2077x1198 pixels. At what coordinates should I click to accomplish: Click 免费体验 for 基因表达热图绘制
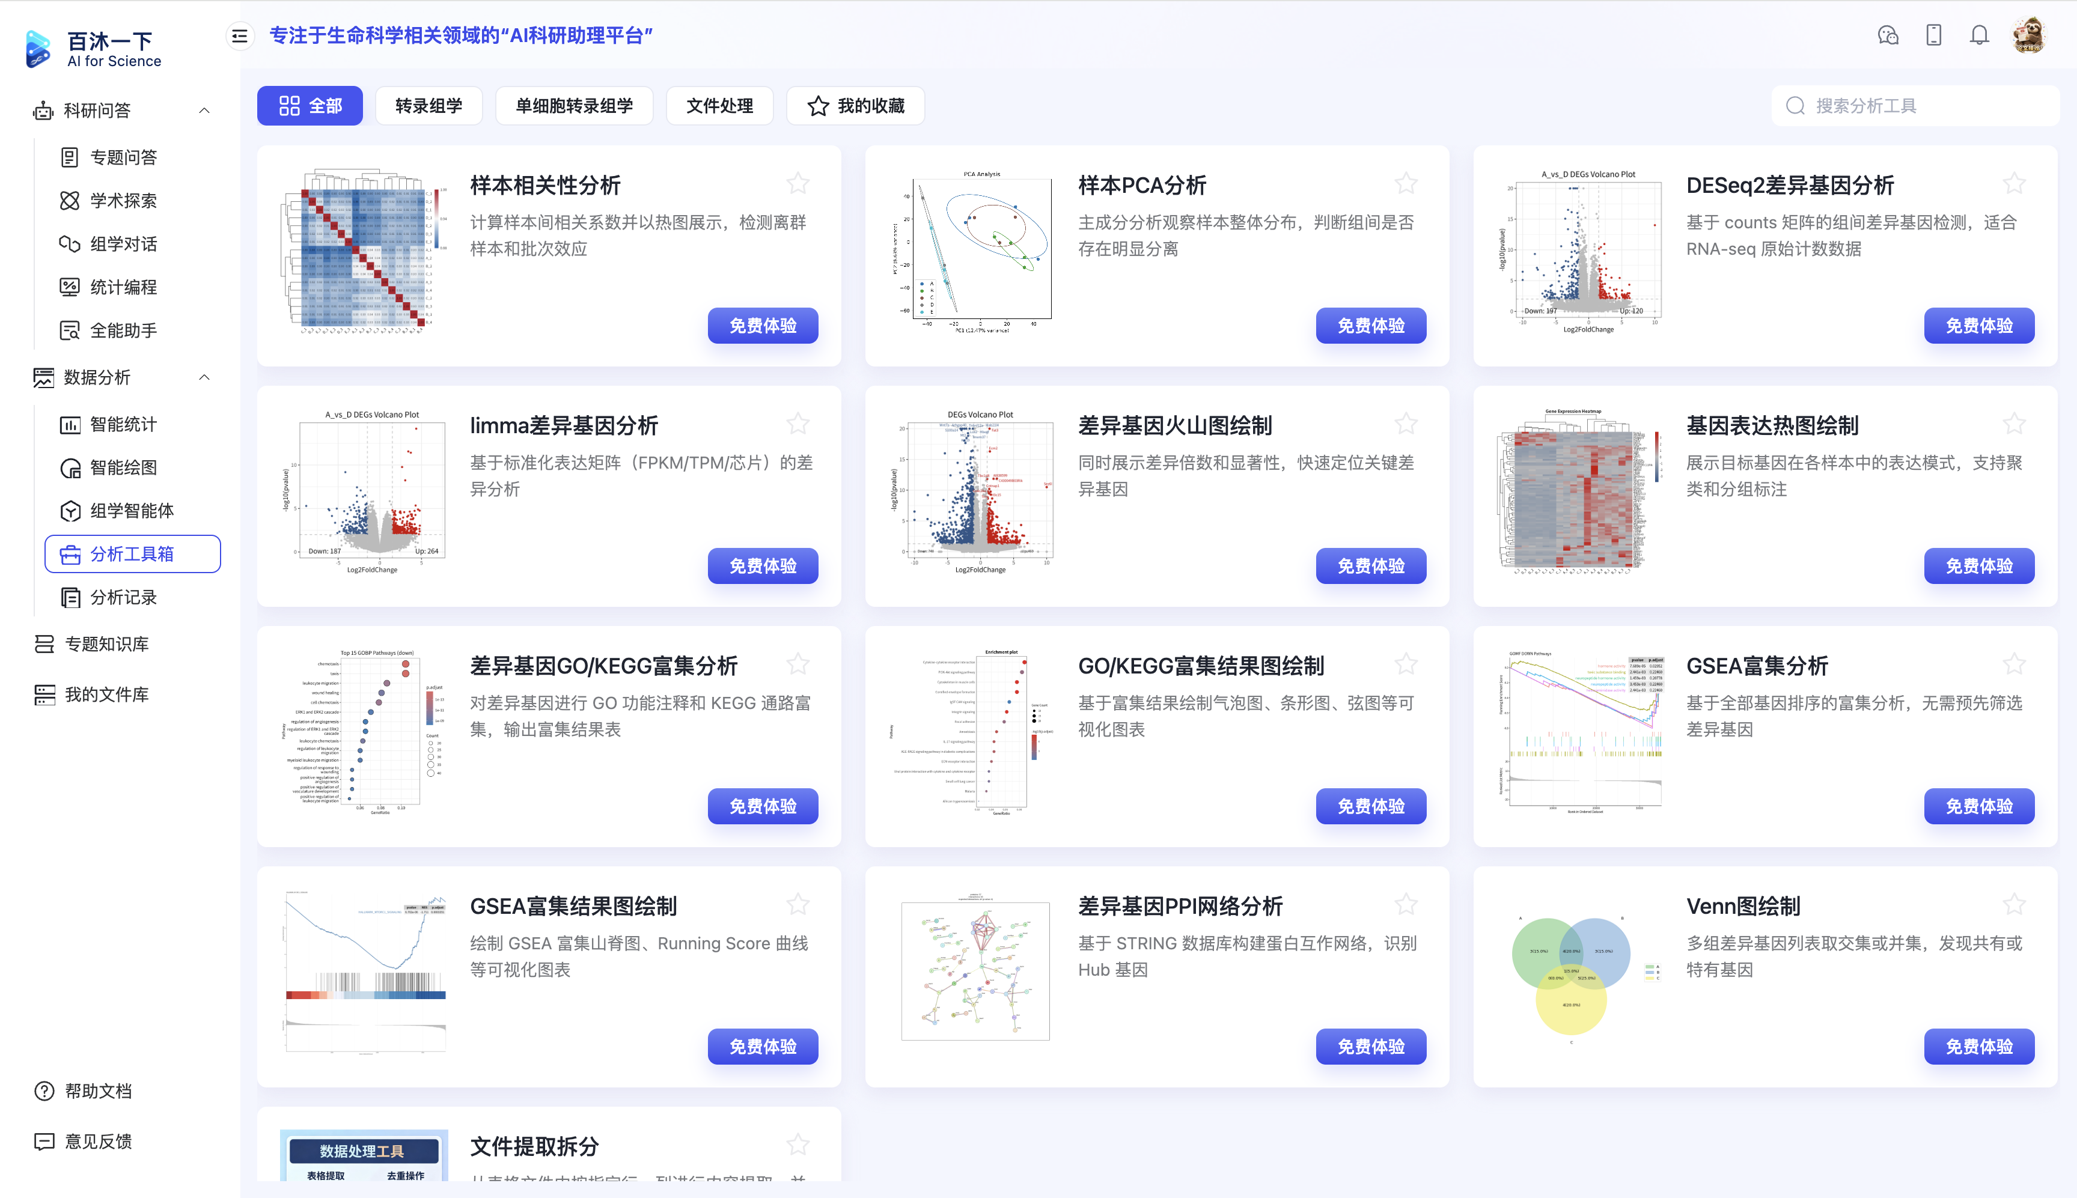(x=1979, y=566)
